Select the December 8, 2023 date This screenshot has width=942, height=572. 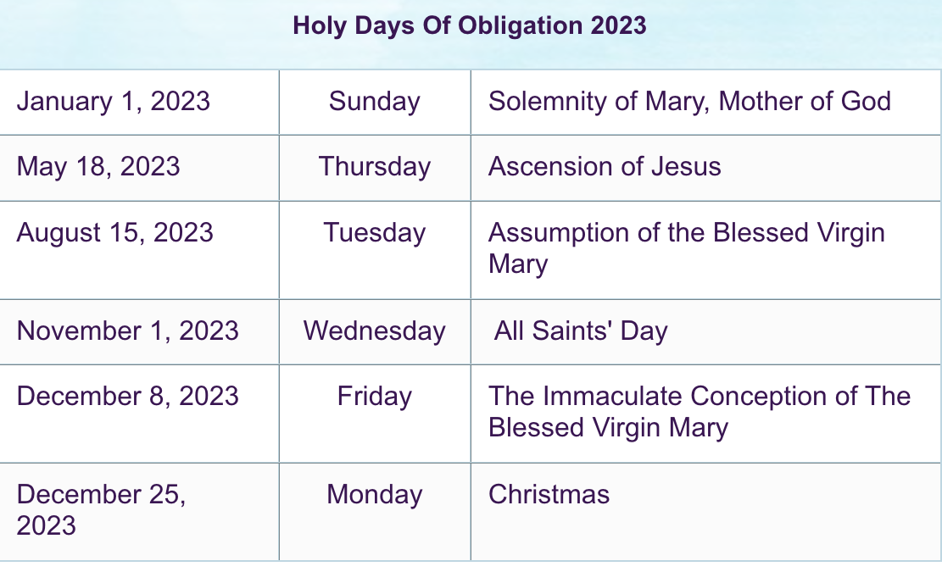click(x=128, y=396)
